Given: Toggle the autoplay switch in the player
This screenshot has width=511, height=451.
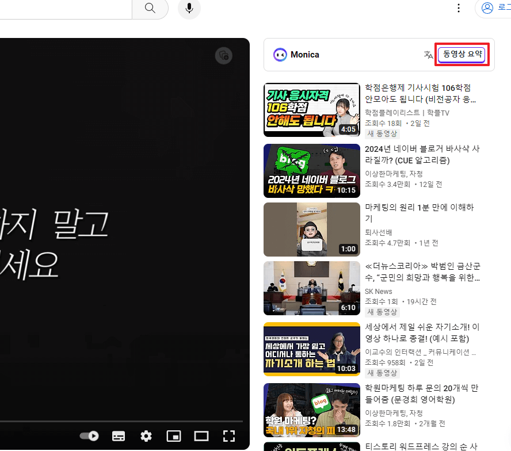Looking at the screenshot, I should coord(89,436).
